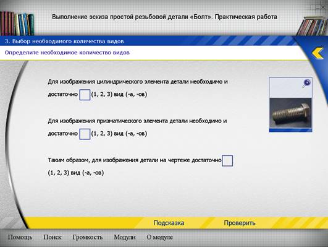This screenshot has width=328, height=247.
Task: Click the section header '3. Выбор необходимого количества видов'
Action: click(x=64, y=41)
